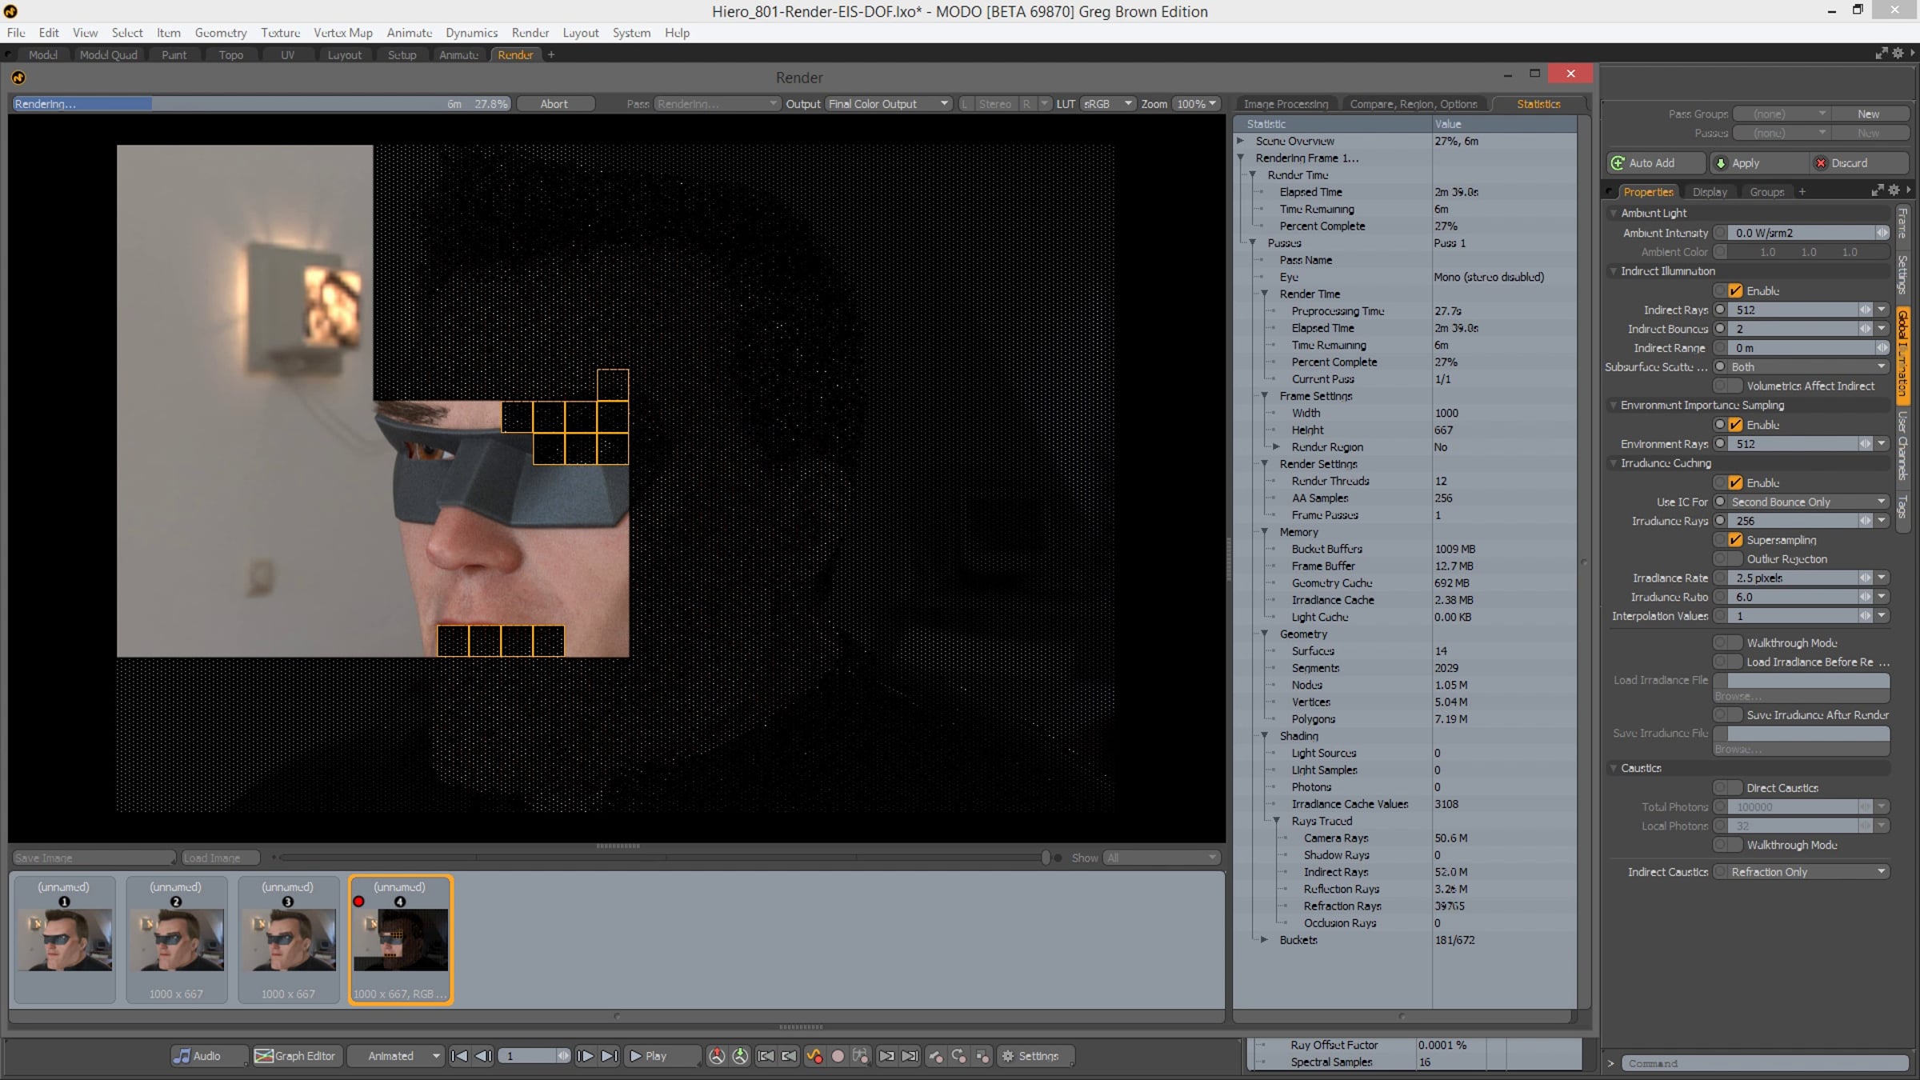Toggle the Supersampling checkbox
This screenshot has height=1080, width=1920.
1735,540
